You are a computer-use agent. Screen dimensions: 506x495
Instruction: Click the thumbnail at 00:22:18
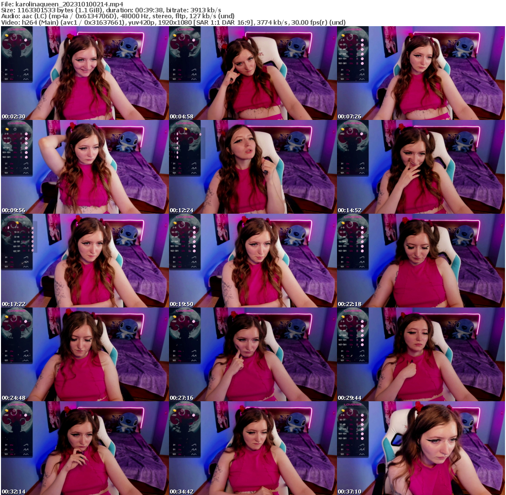(x=421, y=261)
